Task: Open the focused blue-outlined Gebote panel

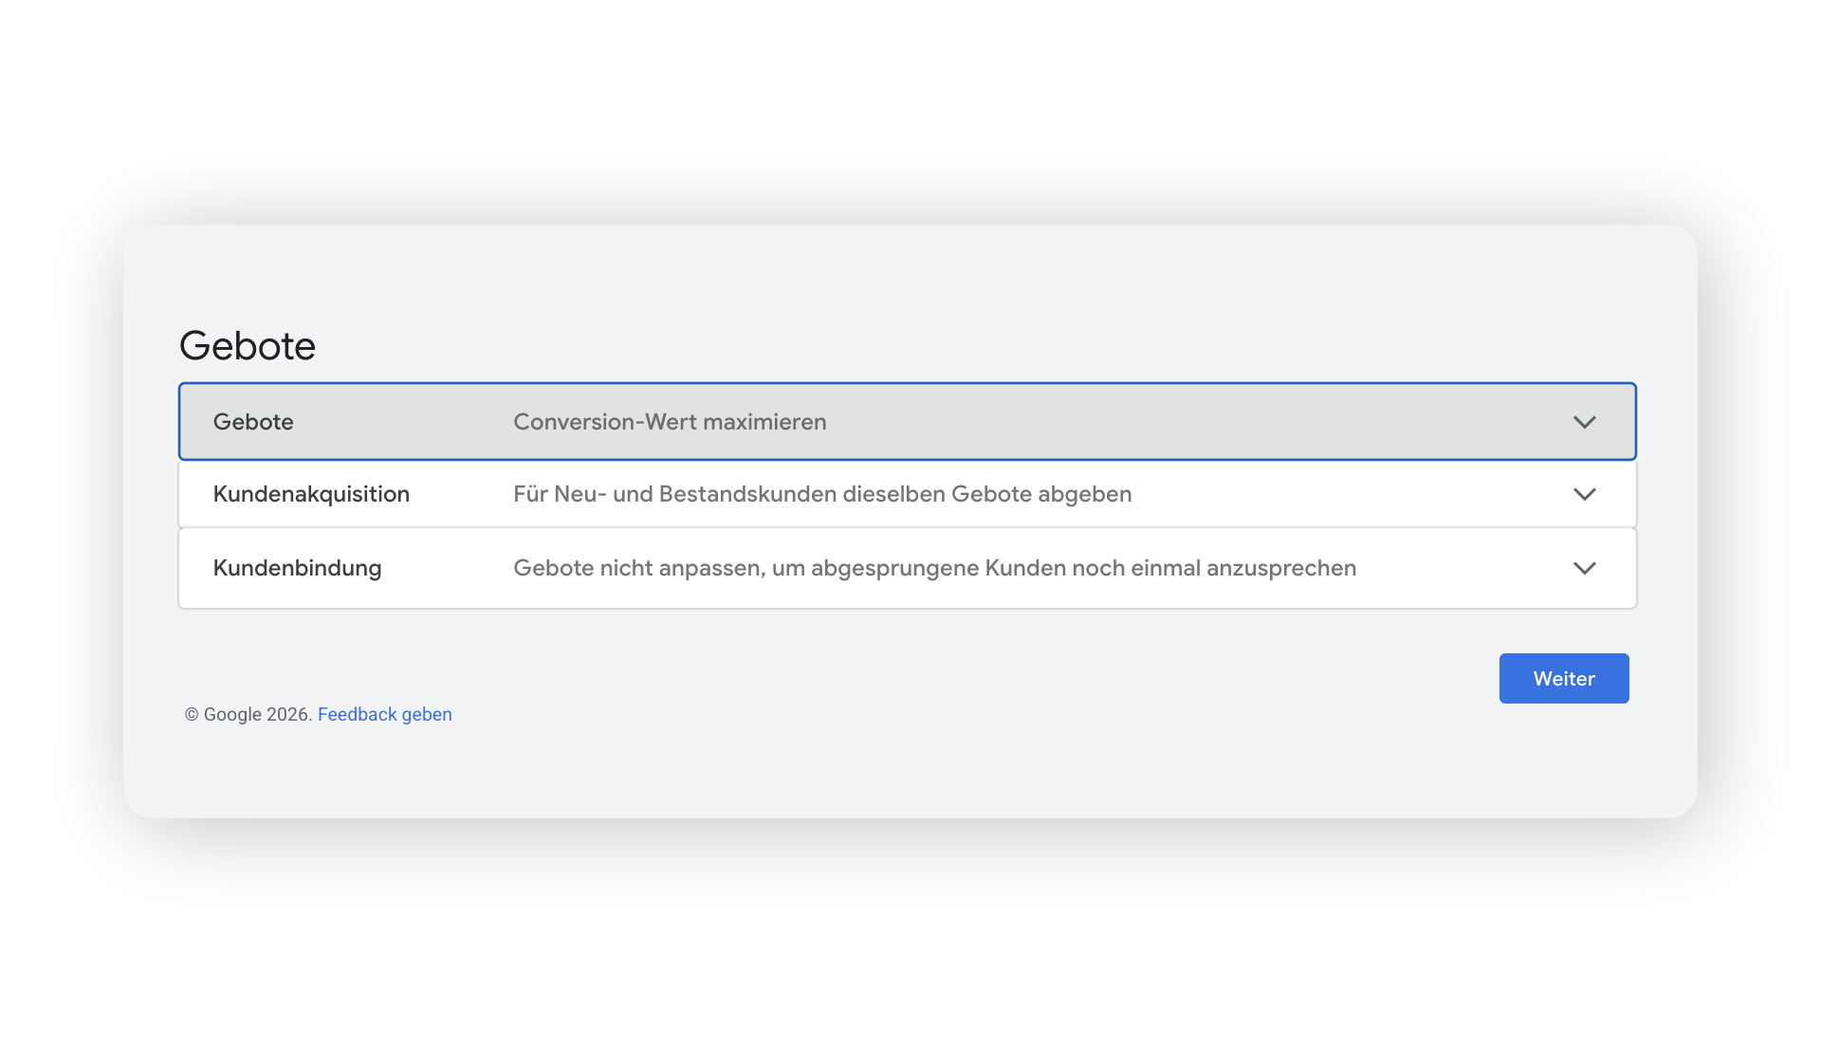Action: point(907,422)
